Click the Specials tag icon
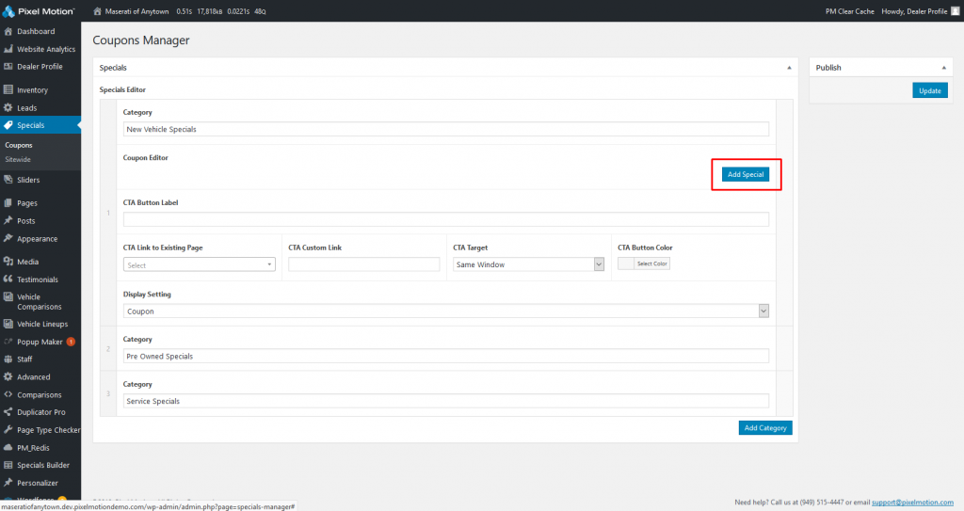The width and height of the screenshot is (964, 511). click(8, 125)
